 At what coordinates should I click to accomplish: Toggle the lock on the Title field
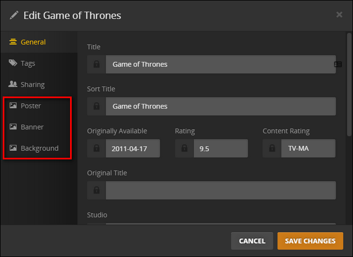pos(97,65)
